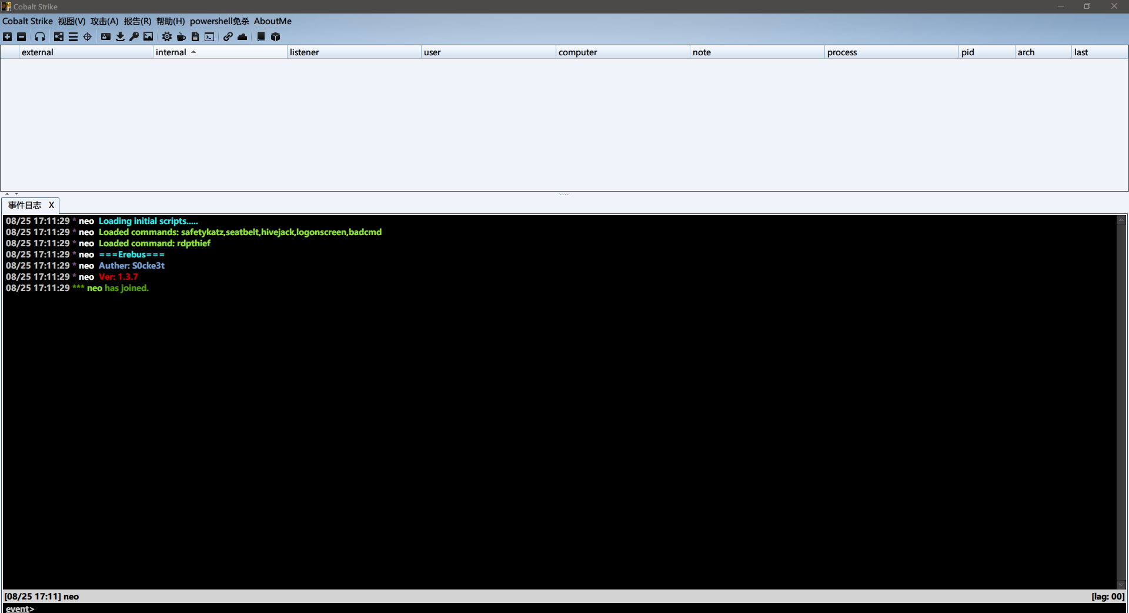The height and width of the screenshot is (613, 1129).
Task: Close the Cobalt Strike window
Action: coord(1114,6)
